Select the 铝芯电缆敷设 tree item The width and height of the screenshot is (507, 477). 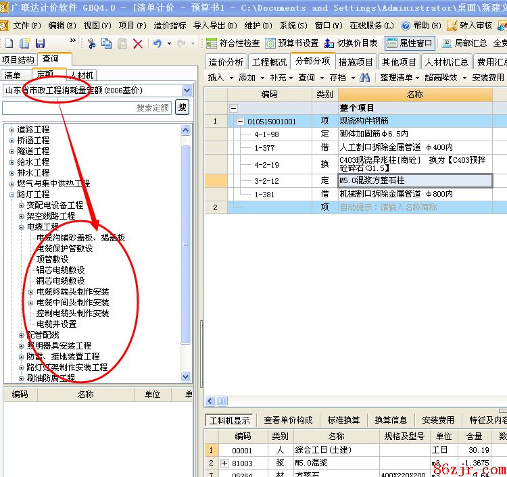click(x=61, y=270)
